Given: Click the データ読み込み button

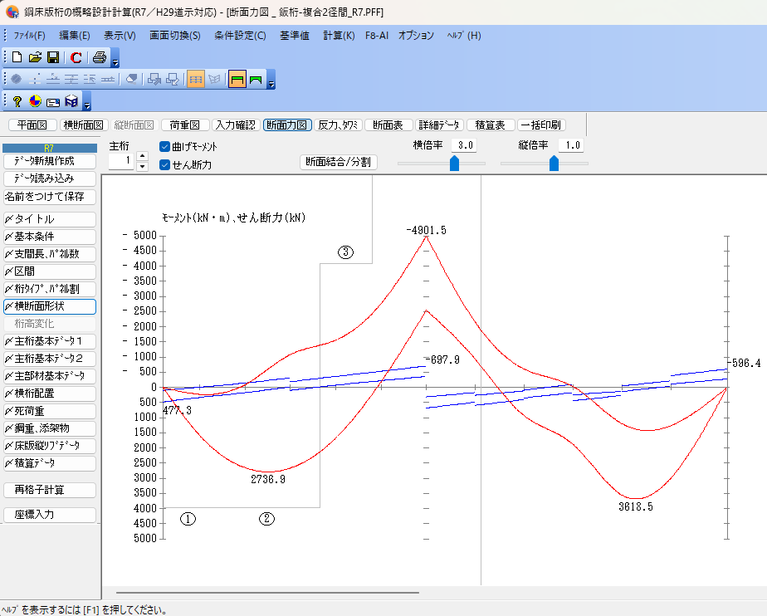Looking at the screenshot, I should tap(50, 178).
